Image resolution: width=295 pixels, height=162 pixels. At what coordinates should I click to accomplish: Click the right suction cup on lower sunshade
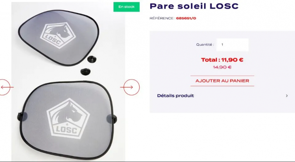(112, 119)
